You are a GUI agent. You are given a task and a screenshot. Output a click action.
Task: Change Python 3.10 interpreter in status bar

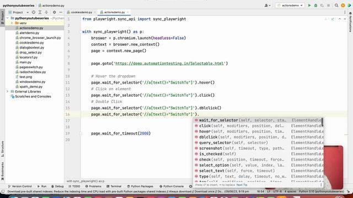322,191
